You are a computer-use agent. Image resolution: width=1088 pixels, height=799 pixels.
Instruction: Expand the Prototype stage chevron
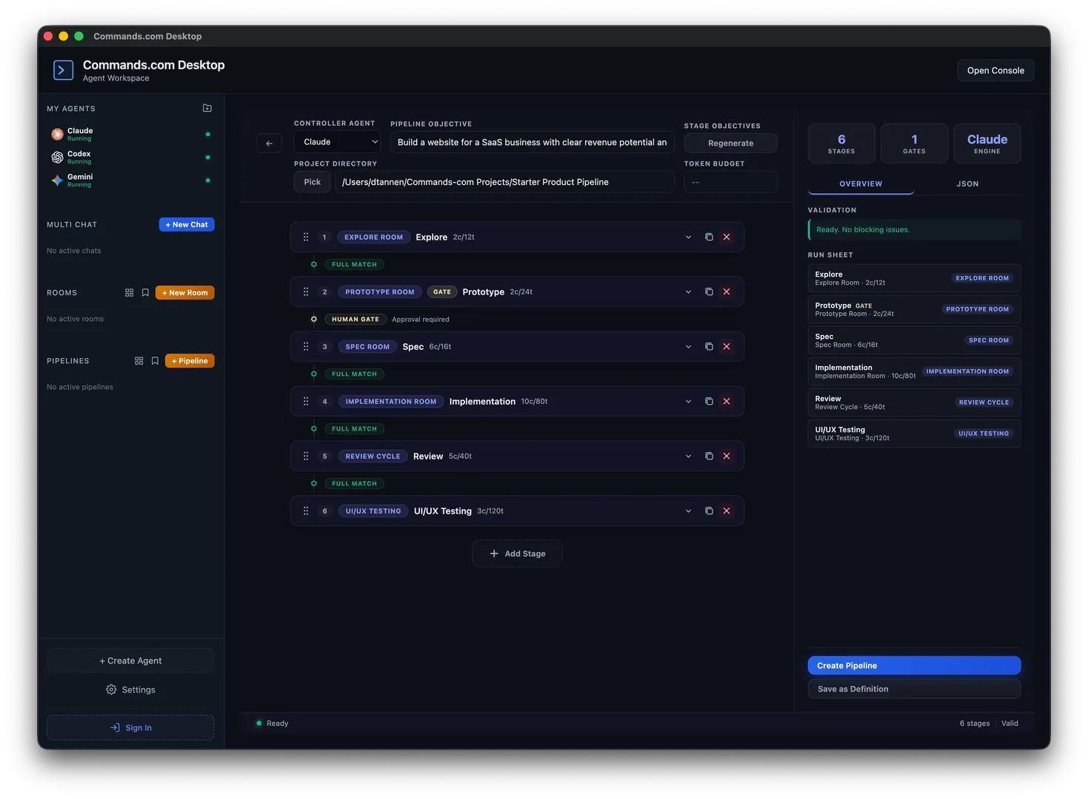pyautogui.click(x=688, y=291)
